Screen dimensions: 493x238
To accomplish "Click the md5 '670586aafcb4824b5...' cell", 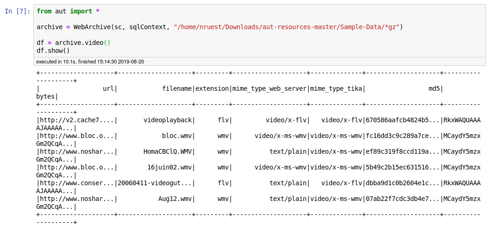I will click(x=403, y=120).
